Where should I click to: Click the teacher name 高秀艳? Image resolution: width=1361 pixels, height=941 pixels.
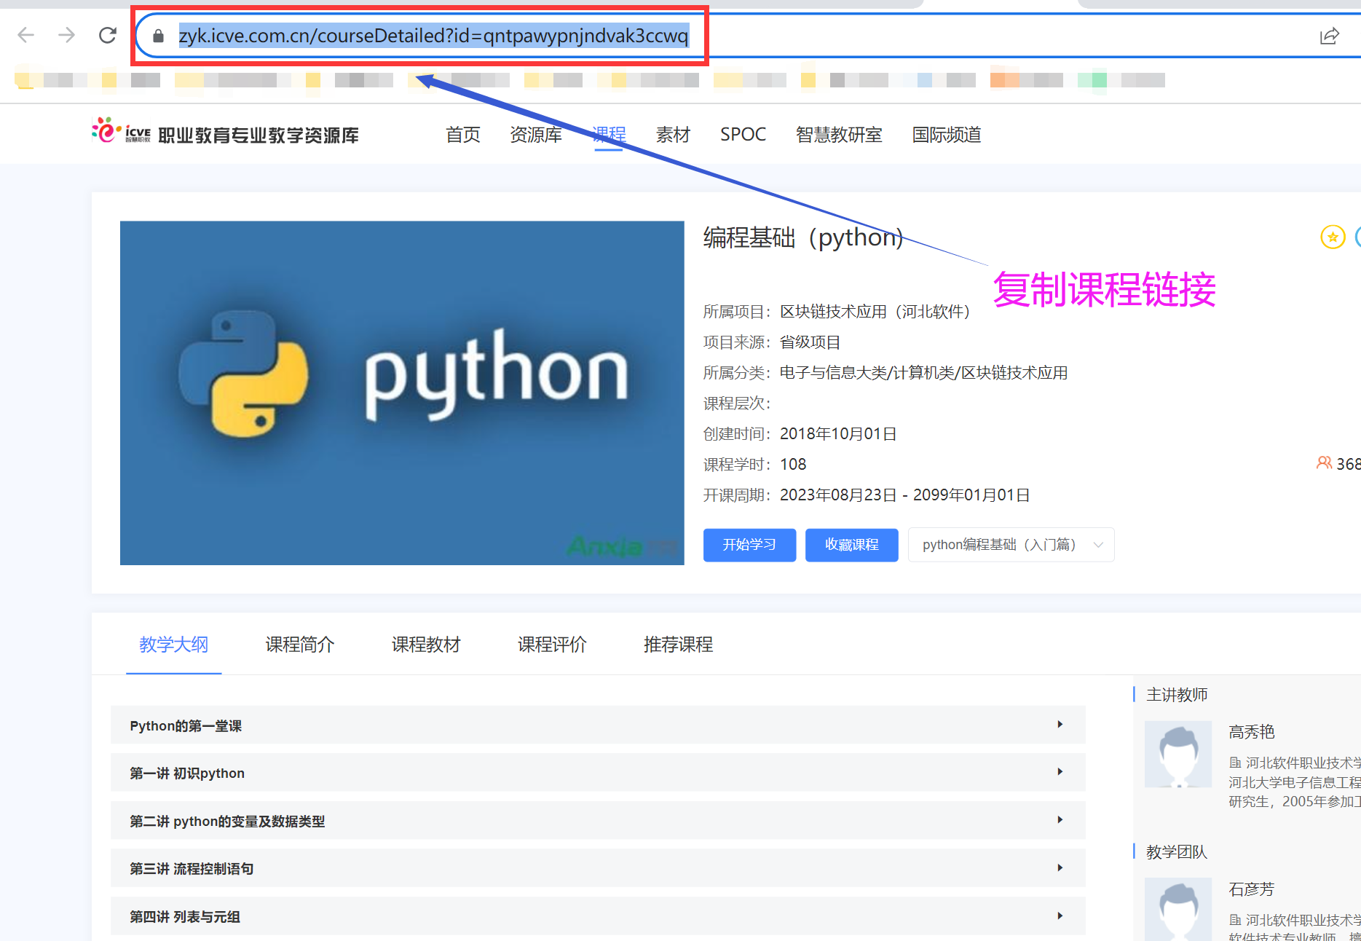(1252, 732)
